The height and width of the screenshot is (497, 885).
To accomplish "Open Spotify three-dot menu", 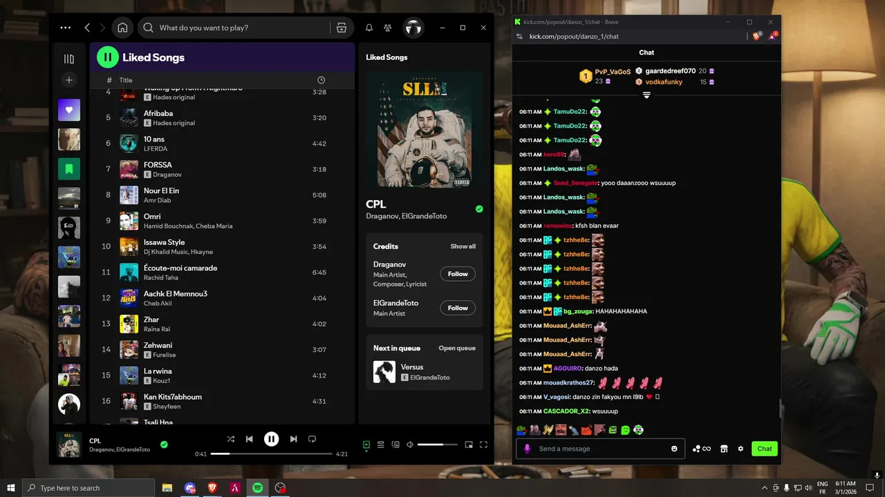I will click(65, 28).
